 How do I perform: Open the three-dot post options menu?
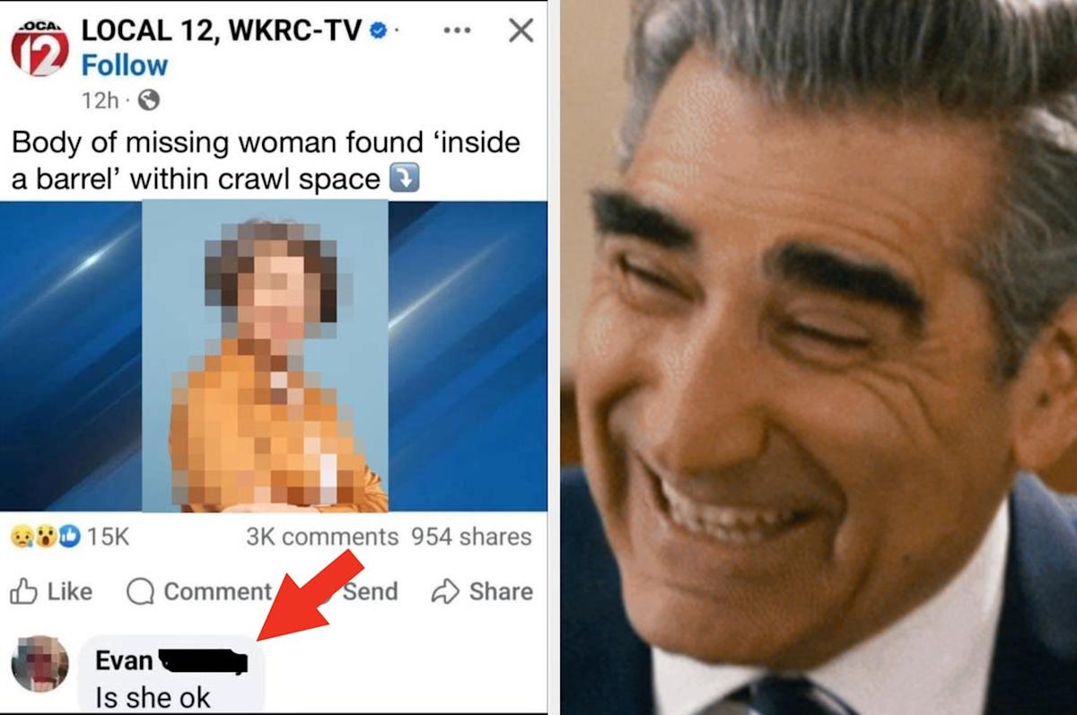coord(458,31)
